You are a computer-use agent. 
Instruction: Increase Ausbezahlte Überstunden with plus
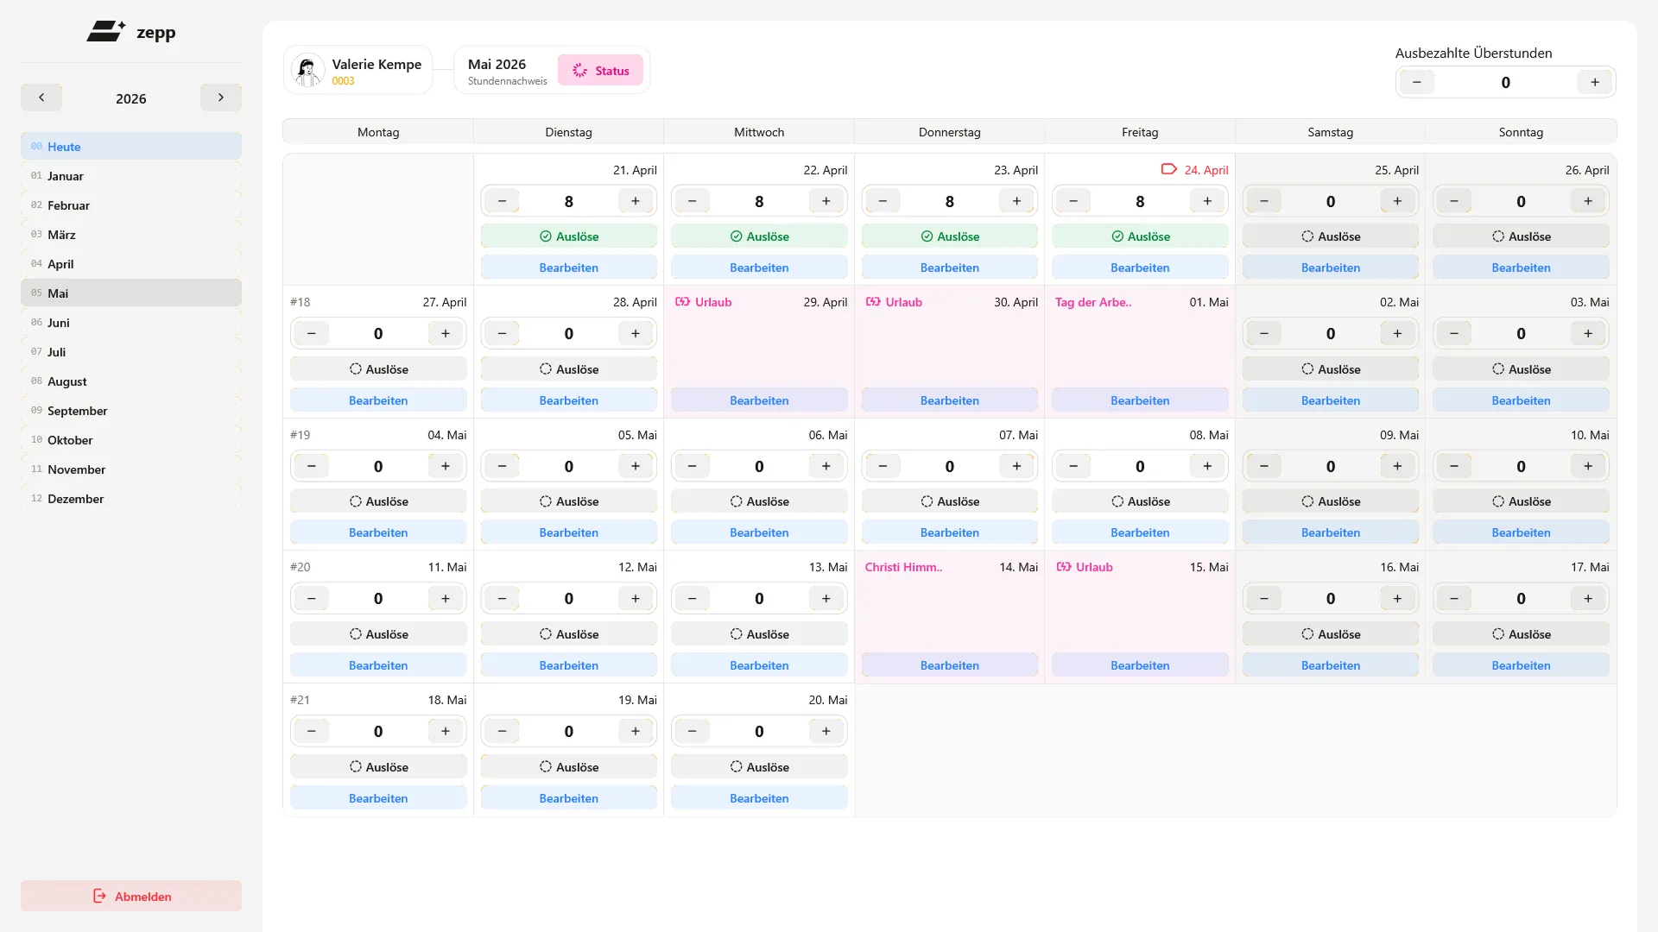[1594, 83]
